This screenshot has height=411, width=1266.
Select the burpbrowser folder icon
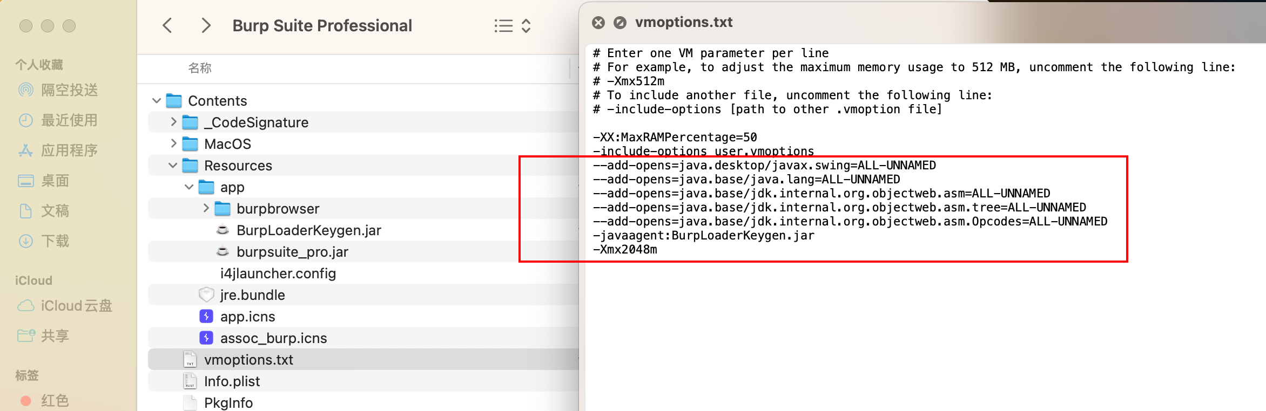[x=223, y=208]
